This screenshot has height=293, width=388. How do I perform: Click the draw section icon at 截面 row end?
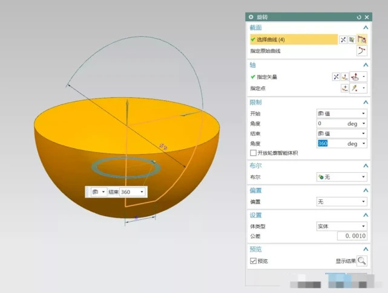(x=363, y=39)
